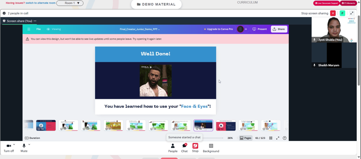361x159 pixels.
Task: Click the 36% zoom level
Action: point(230,138)
